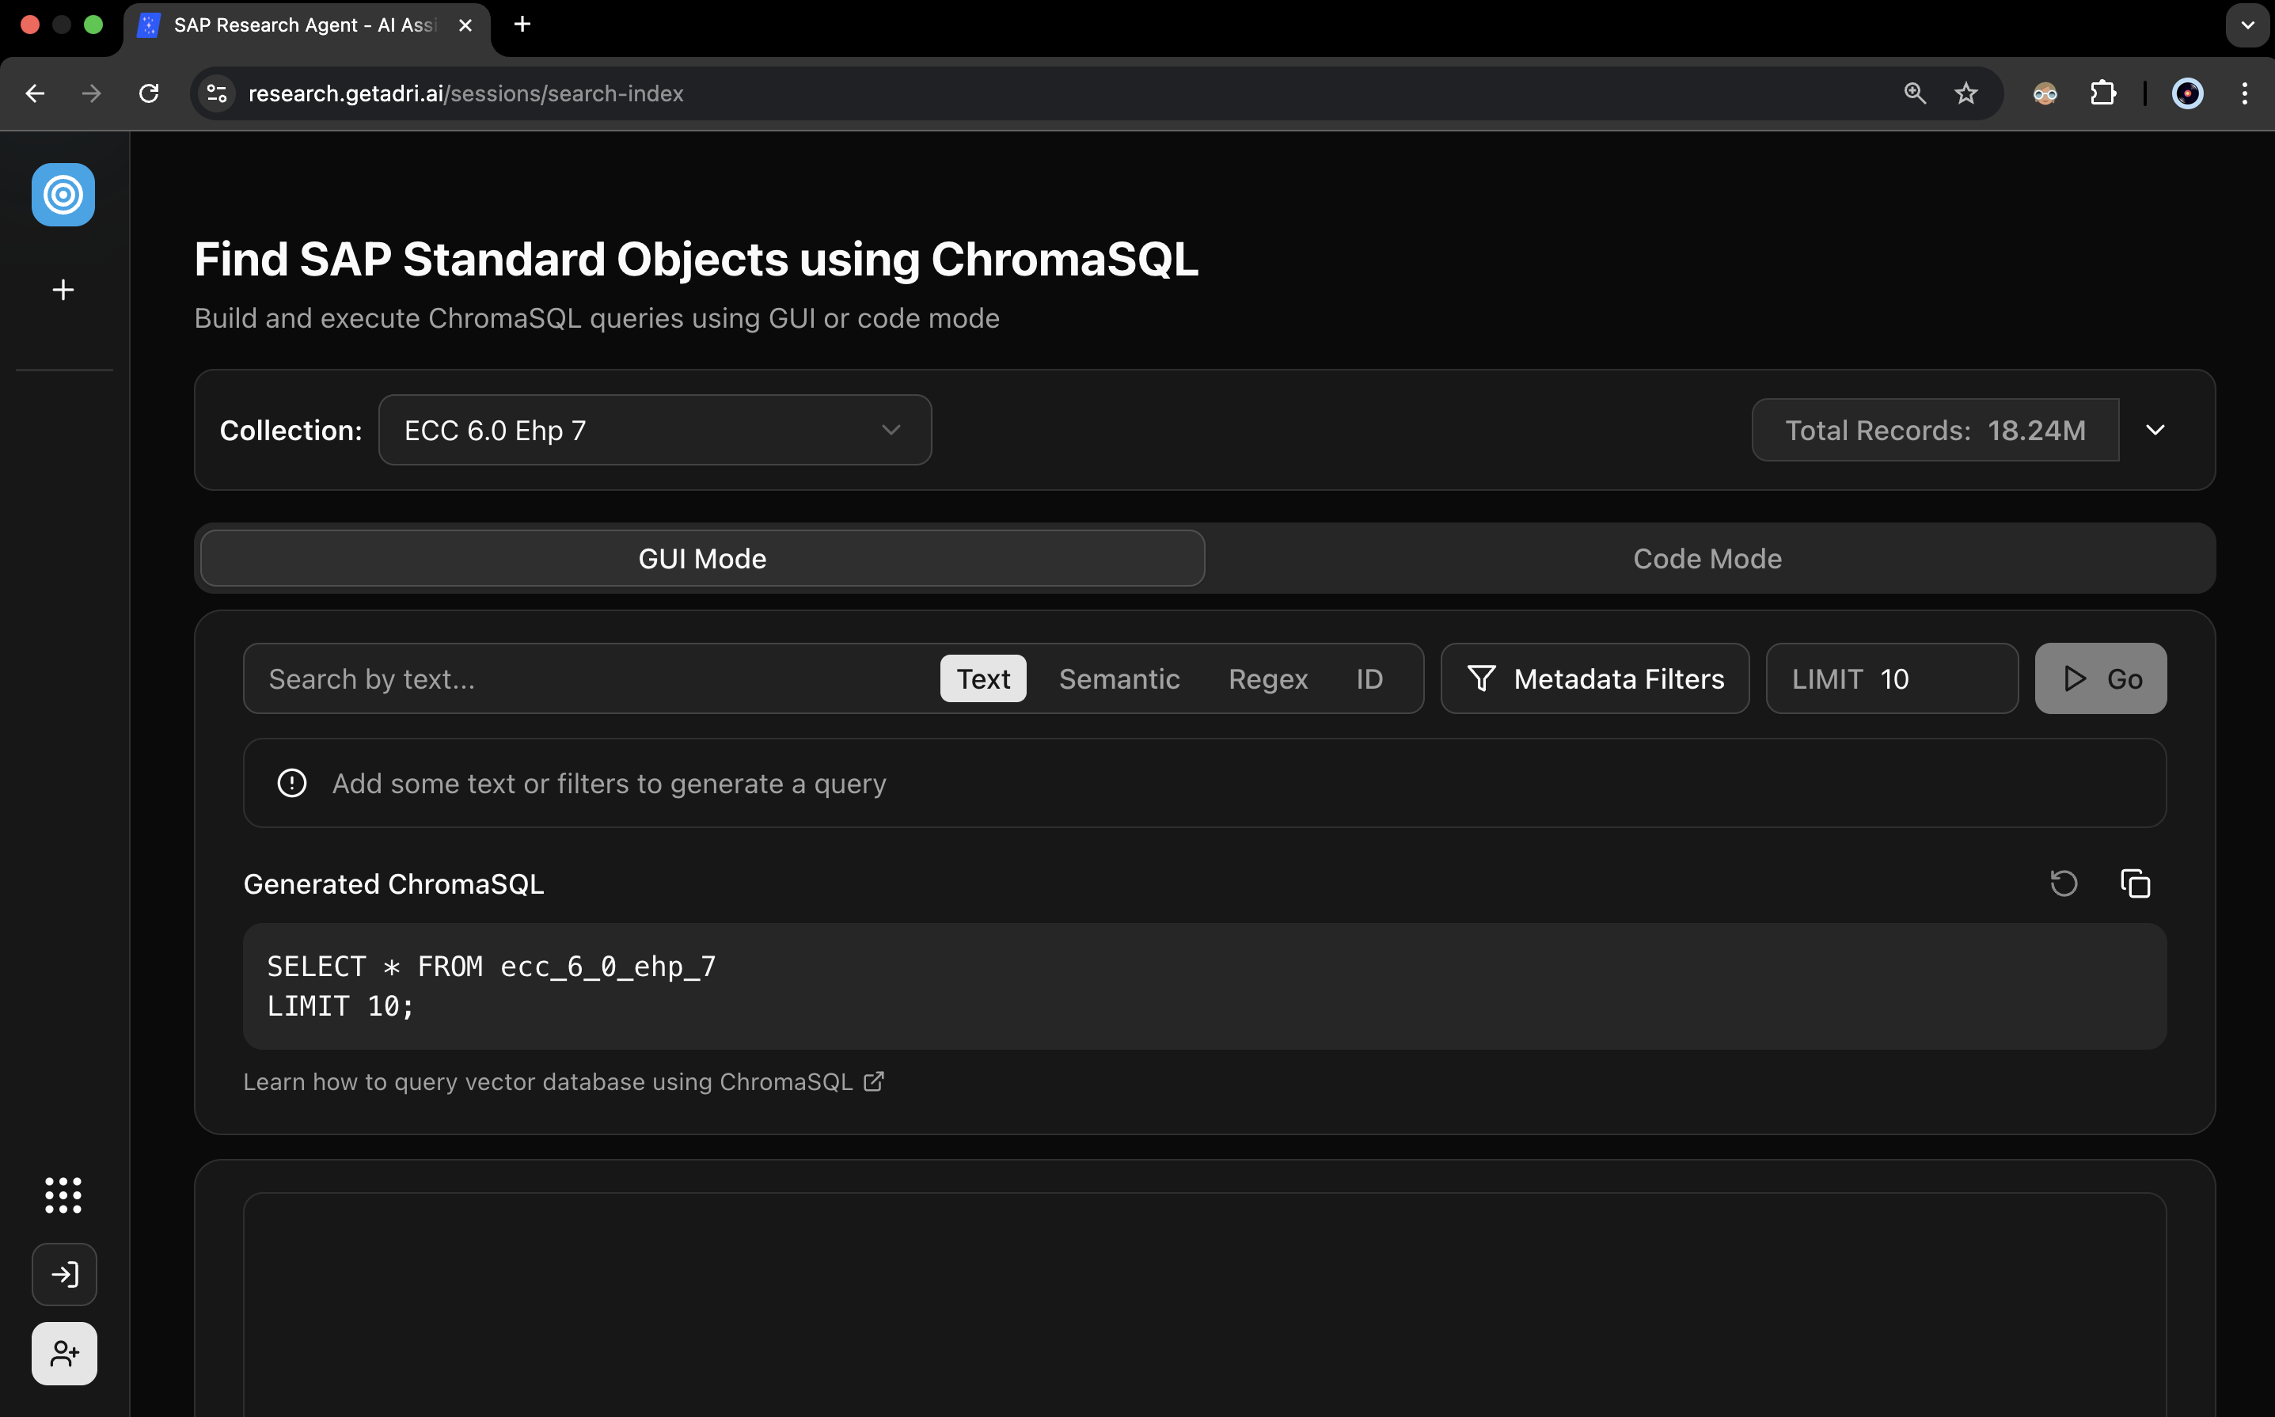The width and height of the screenshot is (2275, 1417).
Task: Open the Collection dropdown showing ECC 6.0 Ehp 7
Action: point(655,429)
